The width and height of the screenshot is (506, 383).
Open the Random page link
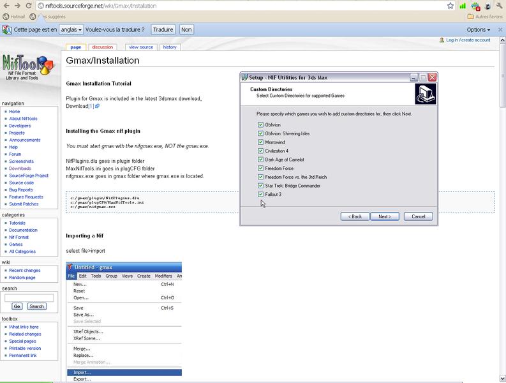[22, 278]
